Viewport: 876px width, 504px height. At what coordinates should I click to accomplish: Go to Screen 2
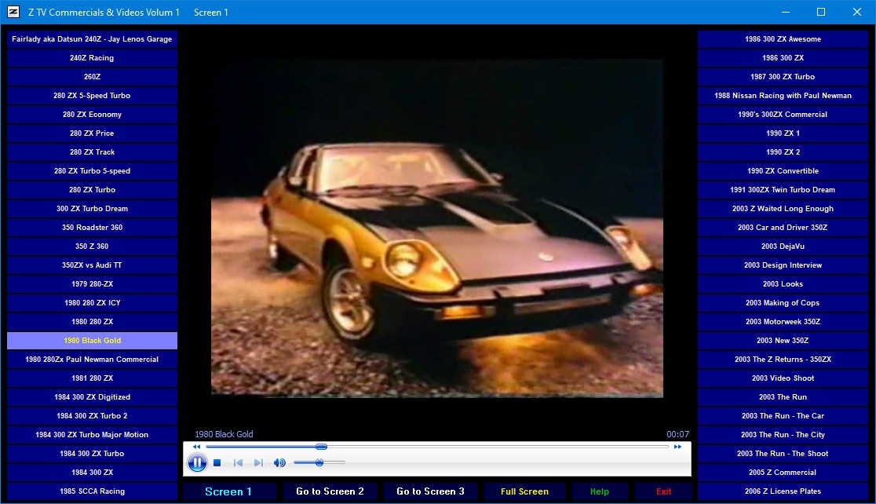330,491
